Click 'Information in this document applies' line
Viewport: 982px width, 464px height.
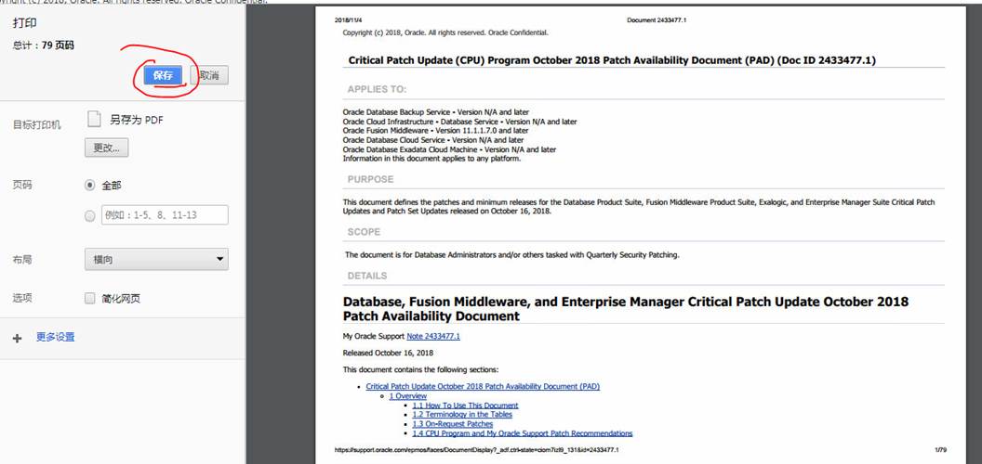tap(431, 159)
